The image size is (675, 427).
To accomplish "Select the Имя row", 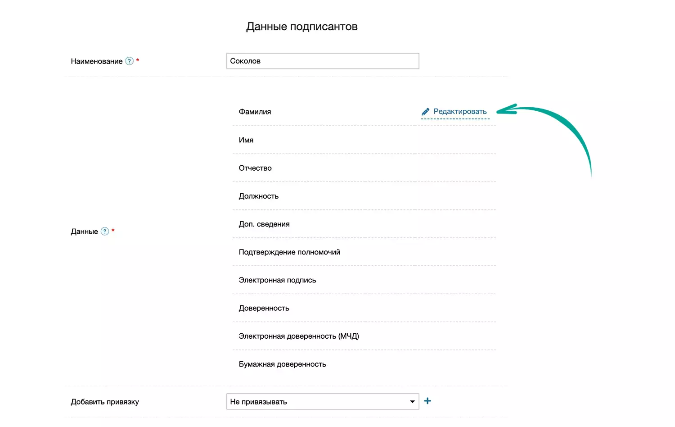I will click(x=246, y=140).
